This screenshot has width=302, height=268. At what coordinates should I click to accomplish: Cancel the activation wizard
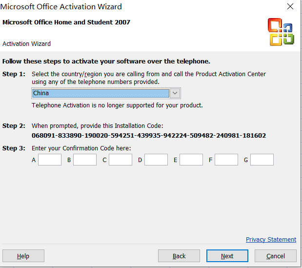point(276,256)
